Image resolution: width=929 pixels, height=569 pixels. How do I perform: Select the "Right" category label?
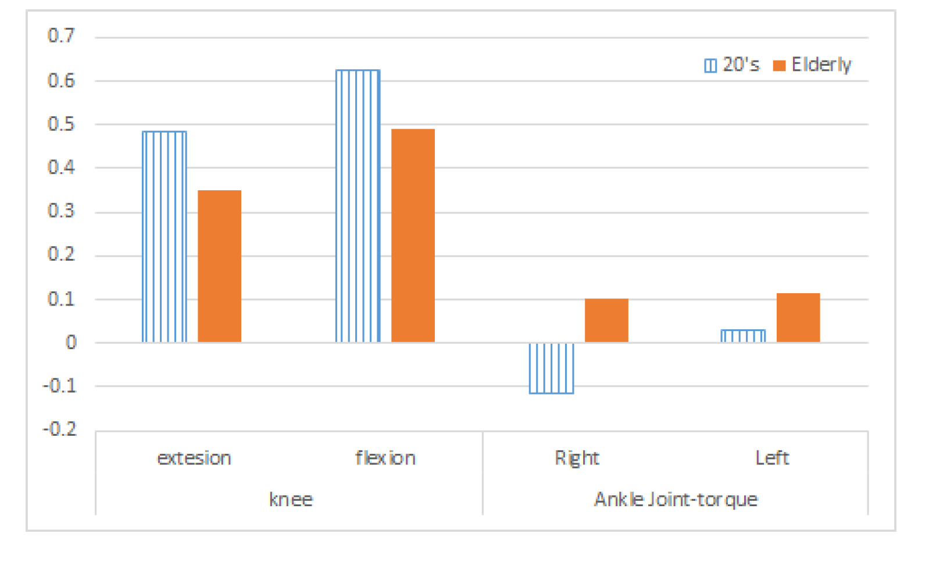[577, 458]
